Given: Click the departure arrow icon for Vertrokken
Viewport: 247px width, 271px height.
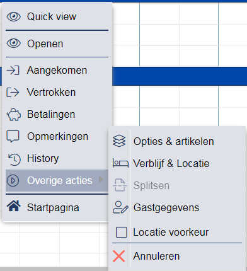Looking at the screenshot, I should tap(13, 92).
